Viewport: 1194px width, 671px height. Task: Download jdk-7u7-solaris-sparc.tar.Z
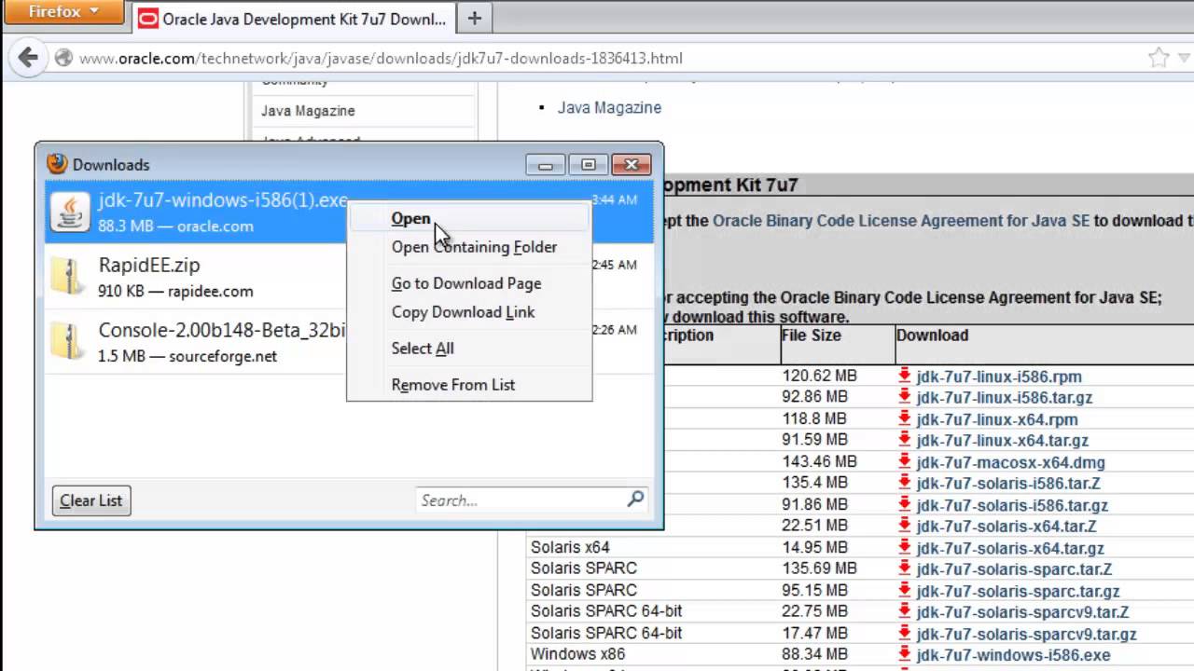pyautogui.click(x=1014, y=569)
